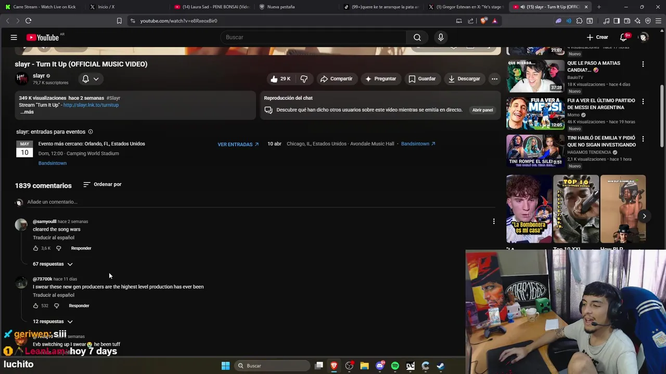Screen dimensions: 666x374
Task: Open Bandsintown link under Orlando event
Action: coord(53,163)
